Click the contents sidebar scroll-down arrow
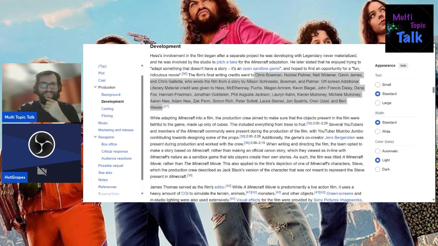 click(x=142, y=194)
